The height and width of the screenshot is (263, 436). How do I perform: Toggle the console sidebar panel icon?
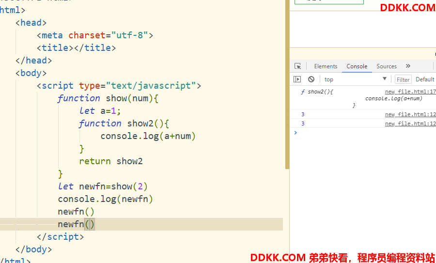tap(297, 79)
